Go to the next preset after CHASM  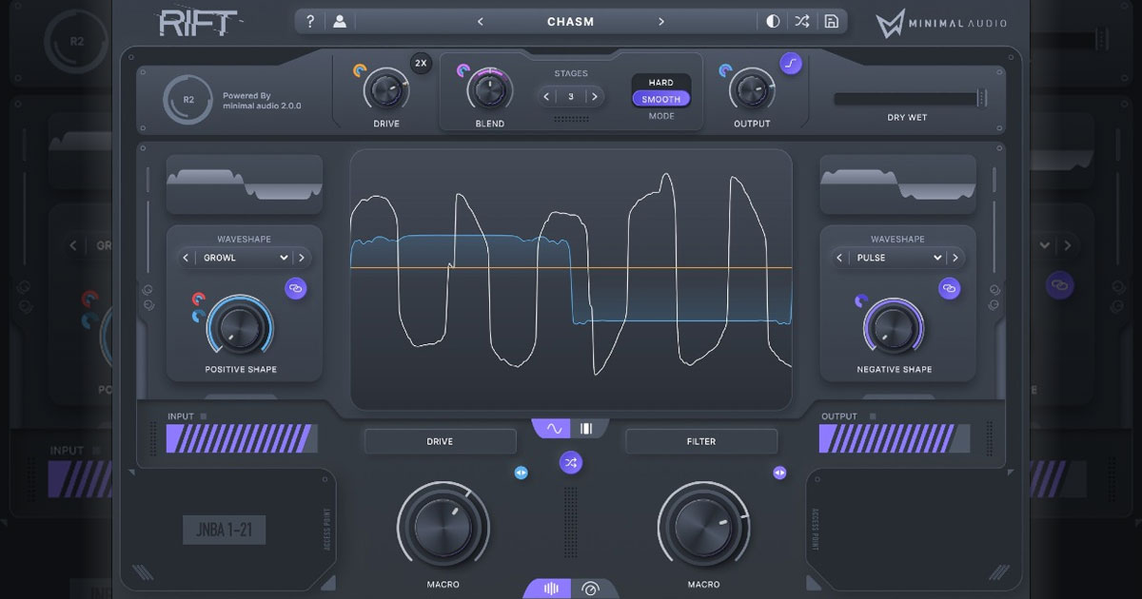[x=661, y=22]
